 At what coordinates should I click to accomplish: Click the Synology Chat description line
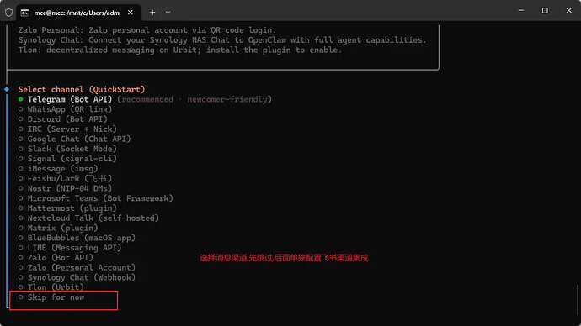tap(222, 40)
